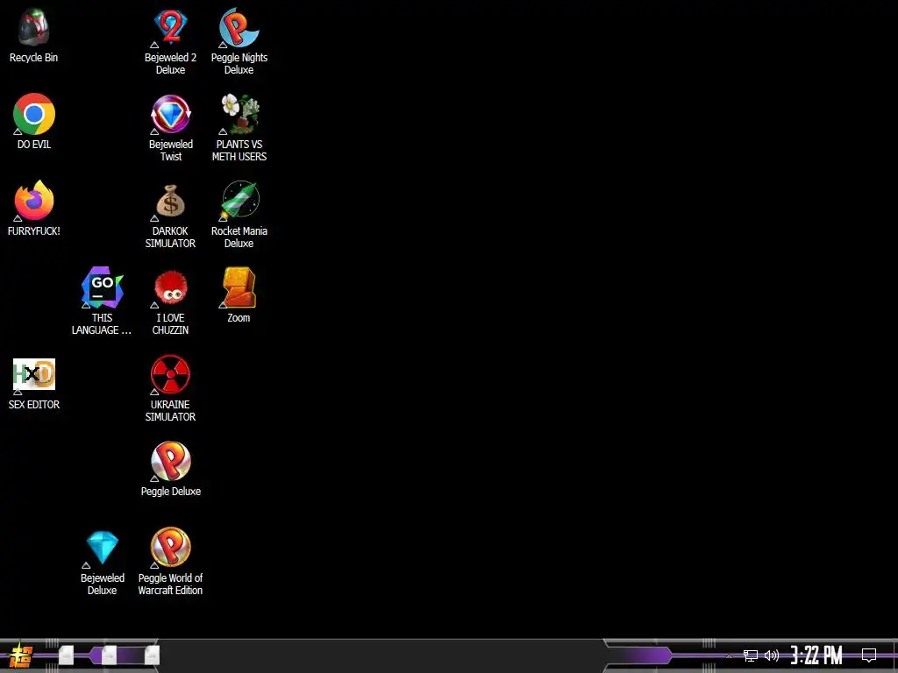This screenshot has height=673, width=898.
Task: Open the volume speaker tray icon
Action: click(772, 655)
